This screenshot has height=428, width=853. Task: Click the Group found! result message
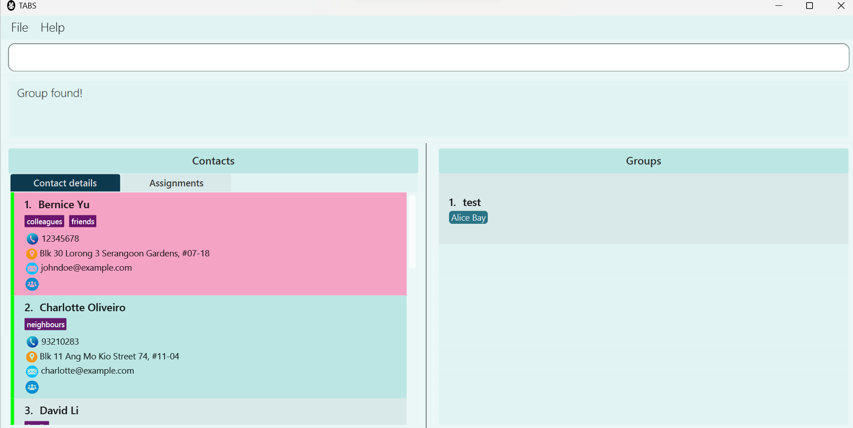pos(49,93)
